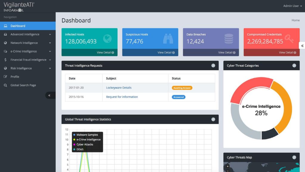Click the 77,476 suspicious hosts count
Image resolution: width=305 pixels, height=172 pixels.
click(134, 41)
